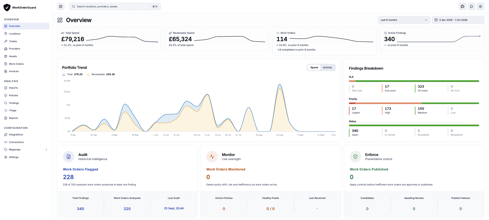Open the Work Orders Published link
The image size is (489, 220).
[369, 169]
